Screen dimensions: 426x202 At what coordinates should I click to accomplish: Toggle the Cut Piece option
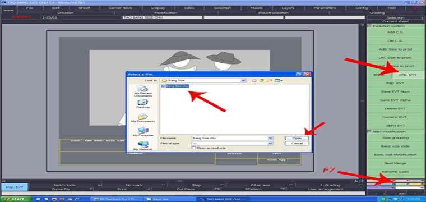pyautogui.click(x=185, y=189)
